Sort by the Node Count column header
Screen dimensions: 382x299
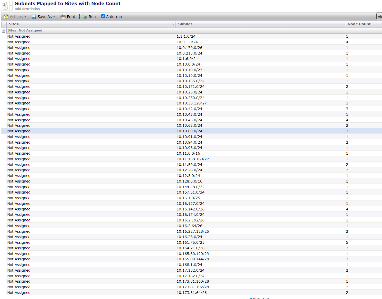point(359,24)
